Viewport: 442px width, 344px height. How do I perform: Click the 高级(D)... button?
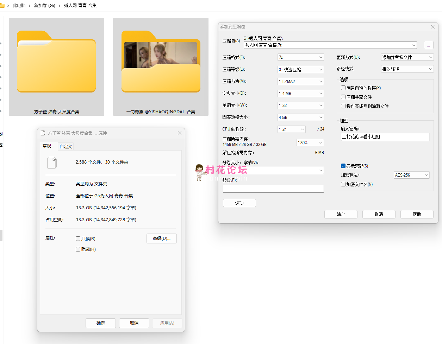click(162, 238)
